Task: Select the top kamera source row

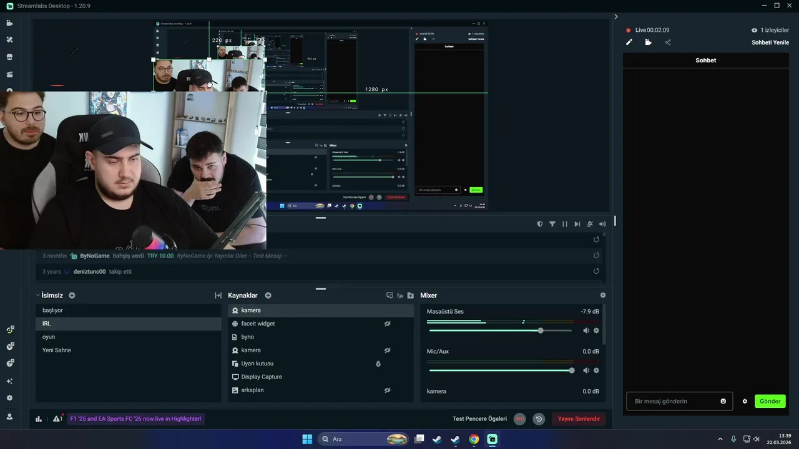Action: click(x=321, y=311)
